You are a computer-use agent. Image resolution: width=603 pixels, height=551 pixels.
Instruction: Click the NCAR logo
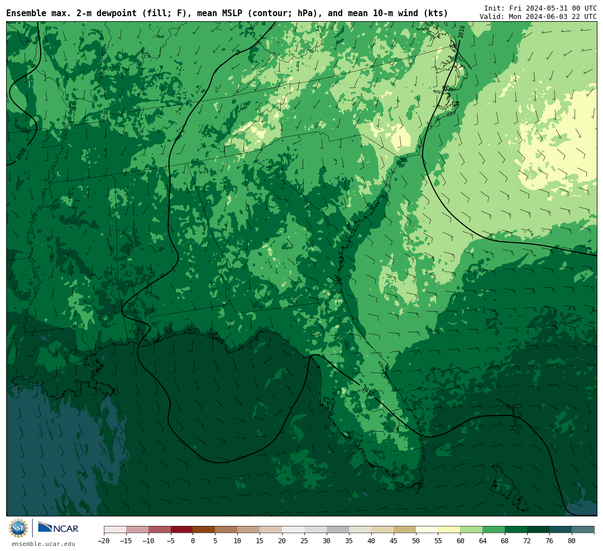tap(58, 528)
